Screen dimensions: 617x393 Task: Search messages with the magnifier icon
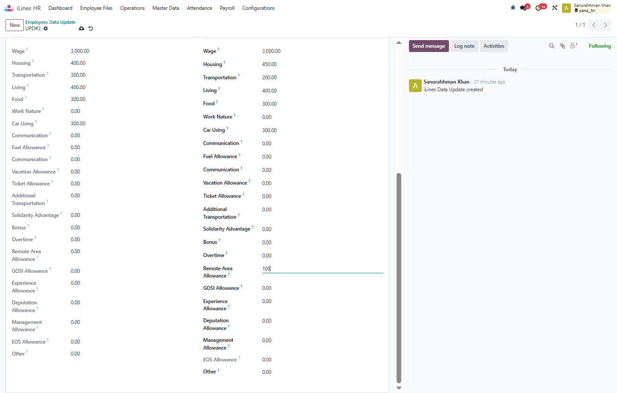pos(551,46)
